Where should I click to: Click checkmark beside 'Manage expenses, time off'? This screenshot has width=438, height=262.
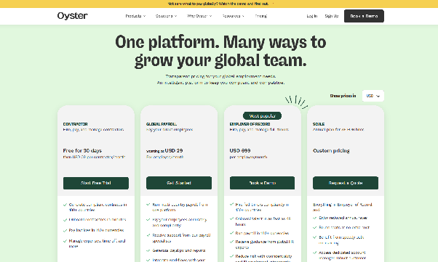click(x=65, y=241)
